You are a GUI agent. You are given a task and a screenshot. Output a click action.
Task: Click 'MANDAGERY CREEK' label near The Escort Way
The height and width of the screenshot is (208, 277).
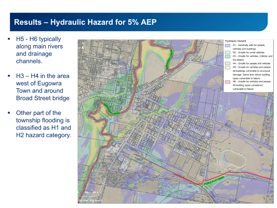point(169,59)
